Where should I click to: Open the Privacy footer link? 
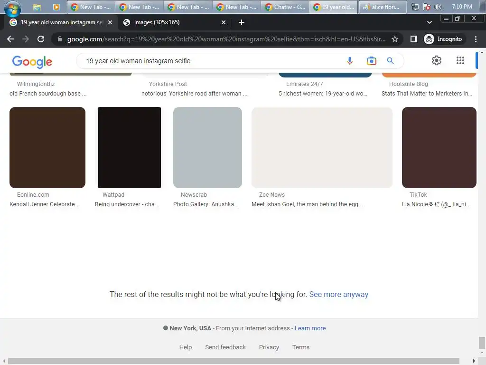(x=269, y=347)
